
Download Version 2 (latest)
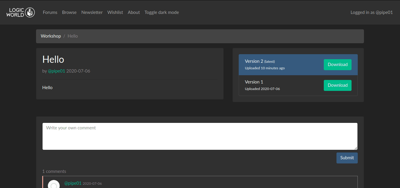click(x=338, y=65)
